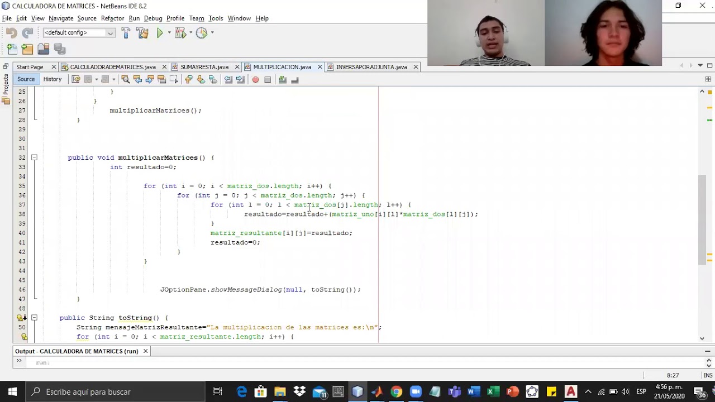Click the scroll down arrow of editor
Image resolution: width=715 pixels, height=402 pixels.
pos(702,338)
